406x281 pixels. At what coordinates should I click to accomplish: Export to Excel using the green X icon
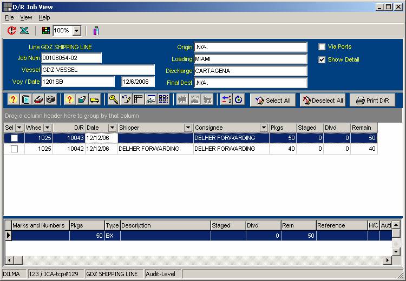click(24, 31)
